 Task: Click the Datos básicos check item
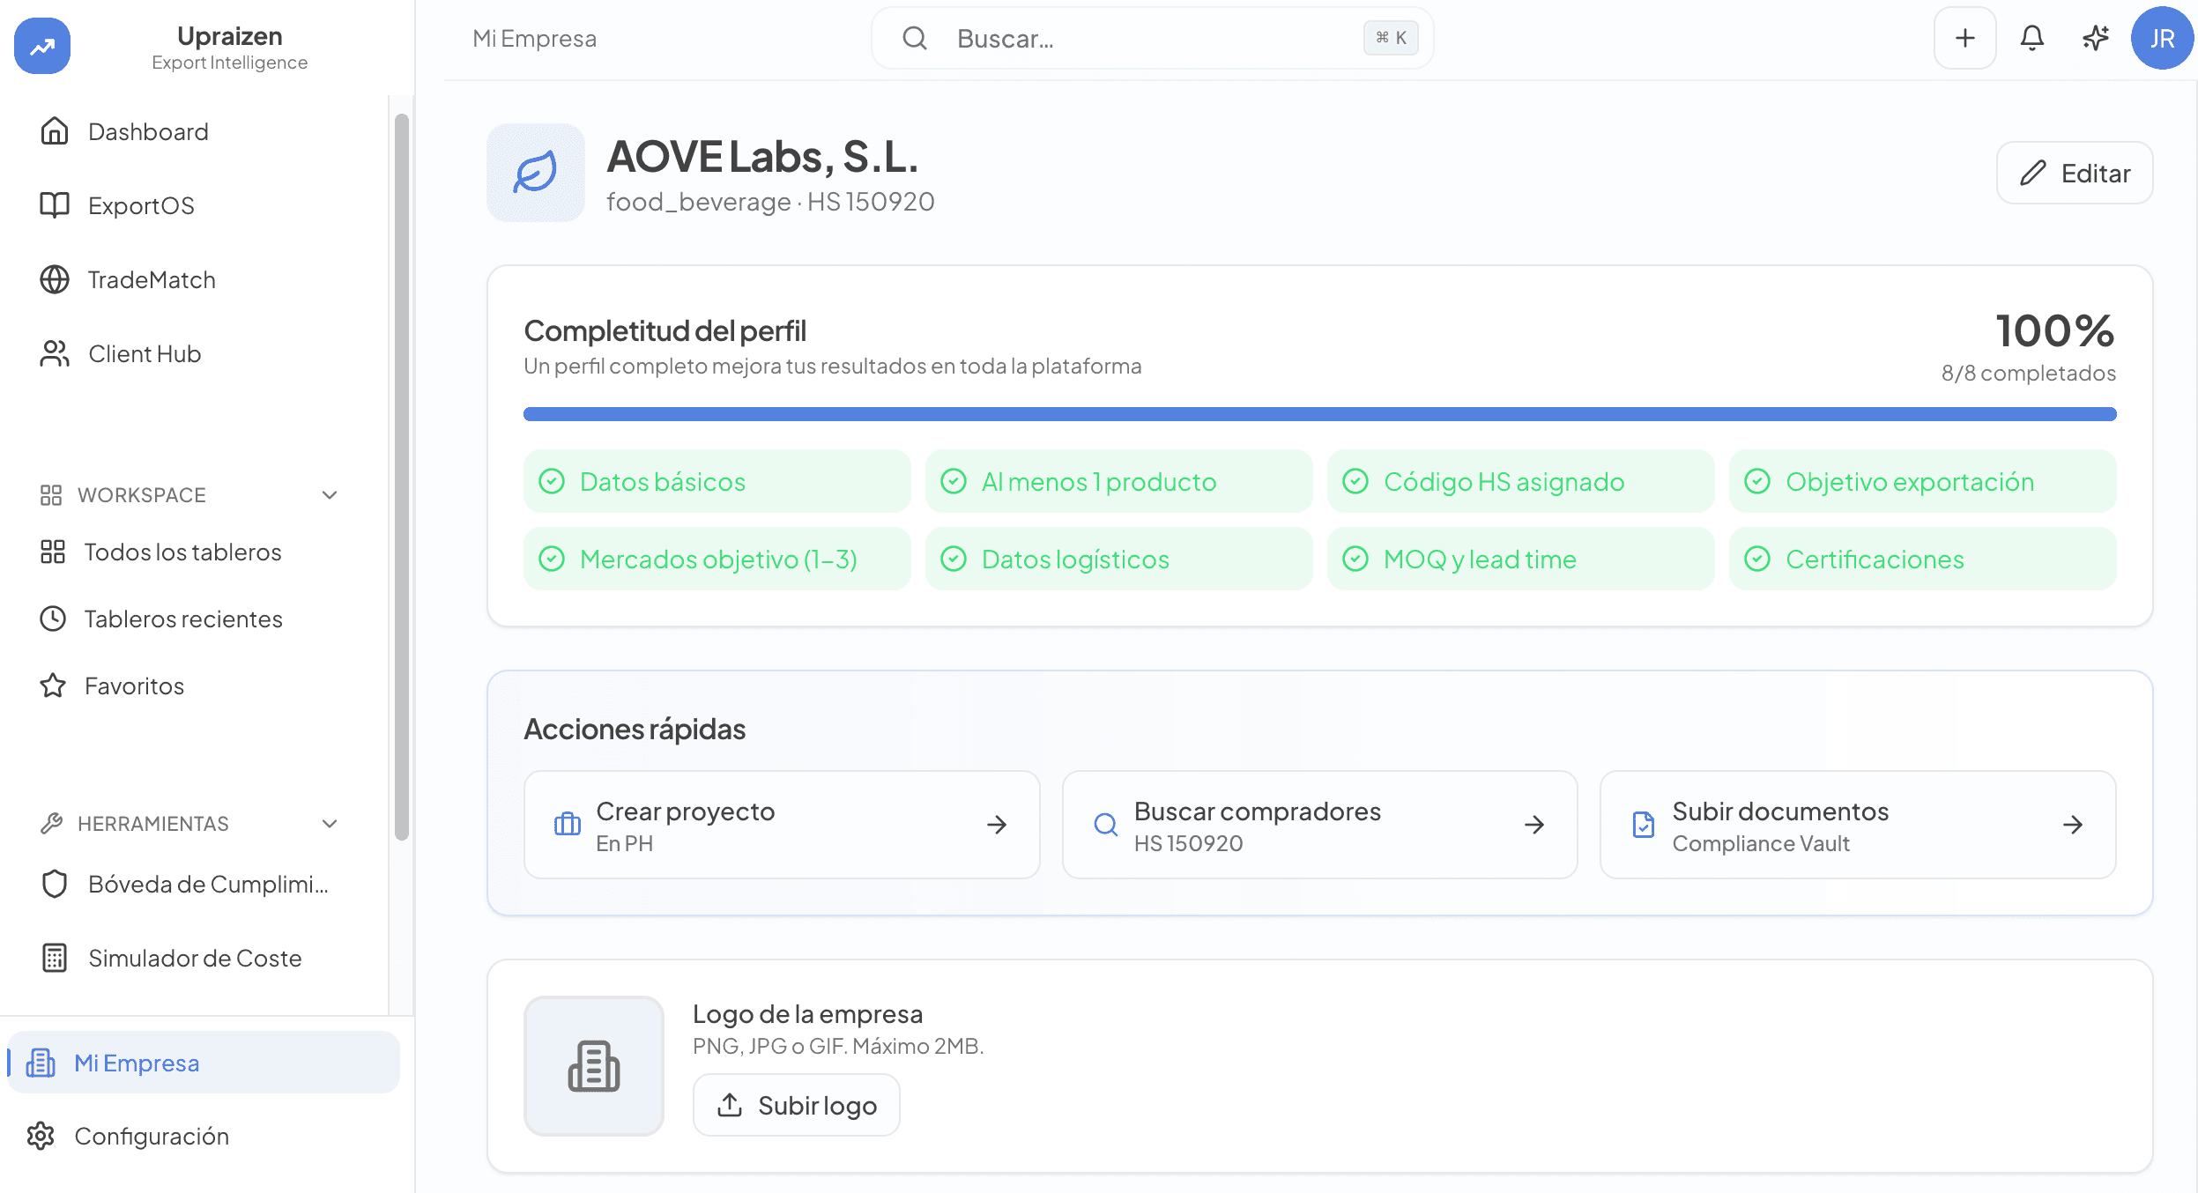717,482
